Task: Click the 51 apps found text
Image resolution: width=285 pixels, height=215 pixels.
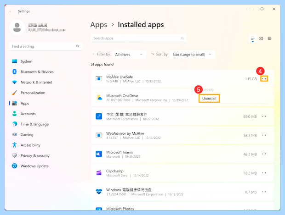Action: [x=102, y=64]
